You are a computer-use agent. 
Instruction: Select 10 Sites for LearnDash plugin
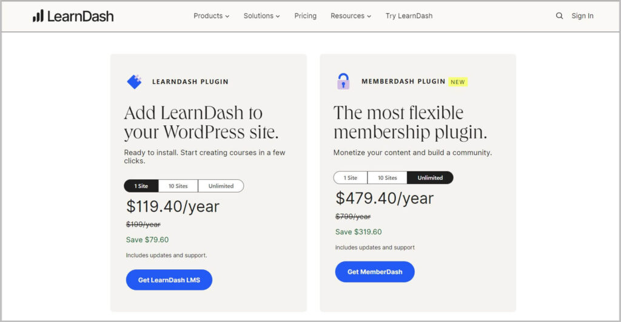coord(178,186)
